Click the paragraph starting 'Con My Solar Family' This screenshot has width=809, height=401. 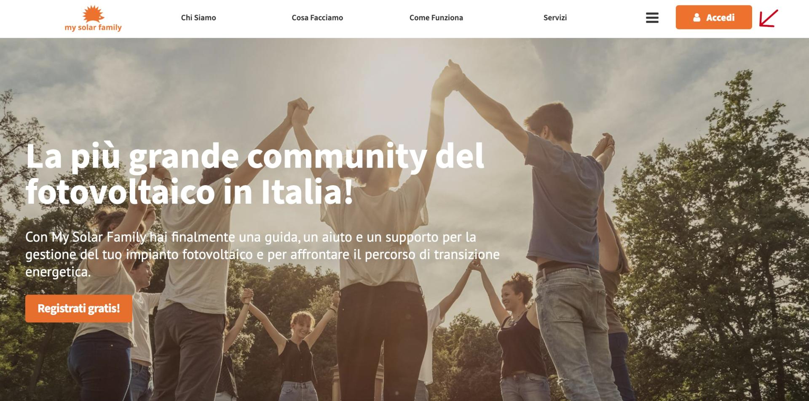(x=263, y=254)
